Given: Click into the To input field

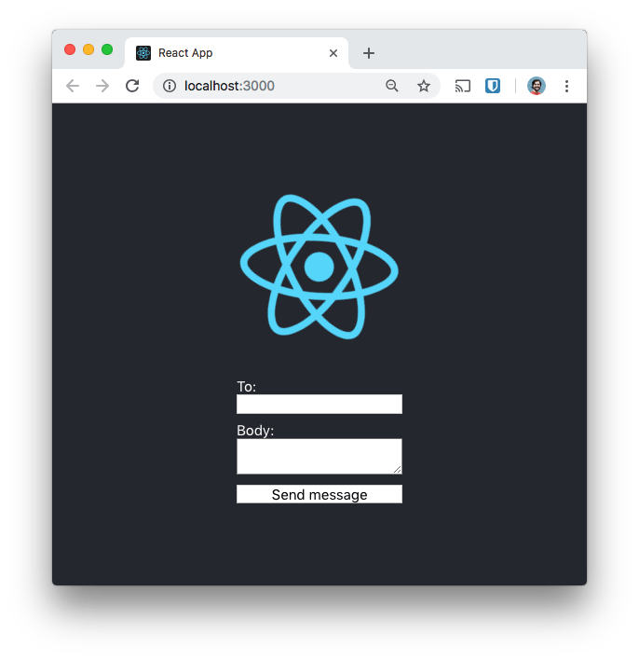Looking at the screenshot, I should click(x=319, y=404).
